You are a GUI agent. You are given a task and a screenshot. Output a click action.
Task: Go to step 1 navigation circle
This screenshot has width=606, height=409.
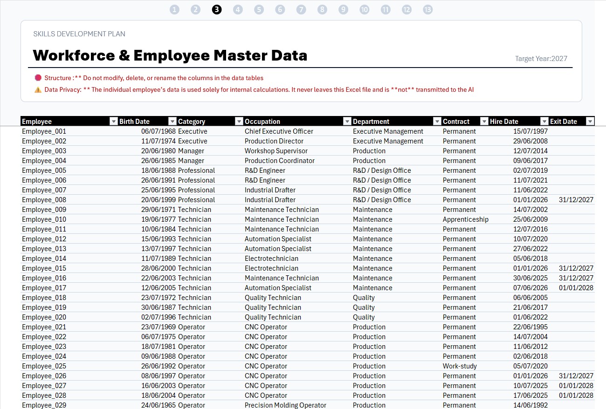point(174,10)
